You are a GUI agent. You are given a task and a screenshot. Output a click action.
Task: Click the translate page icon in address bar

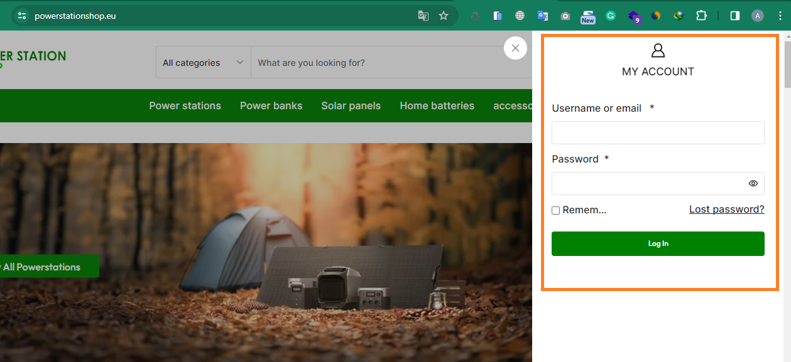[x=423, y=16]
